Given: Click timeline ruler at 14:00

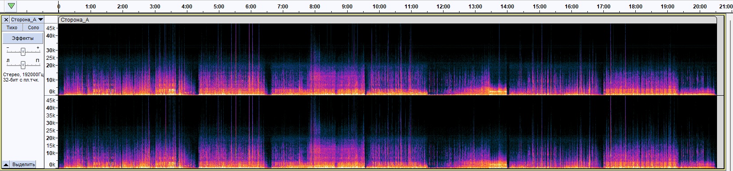Looking at the screenshot, I should click(507, 7).
